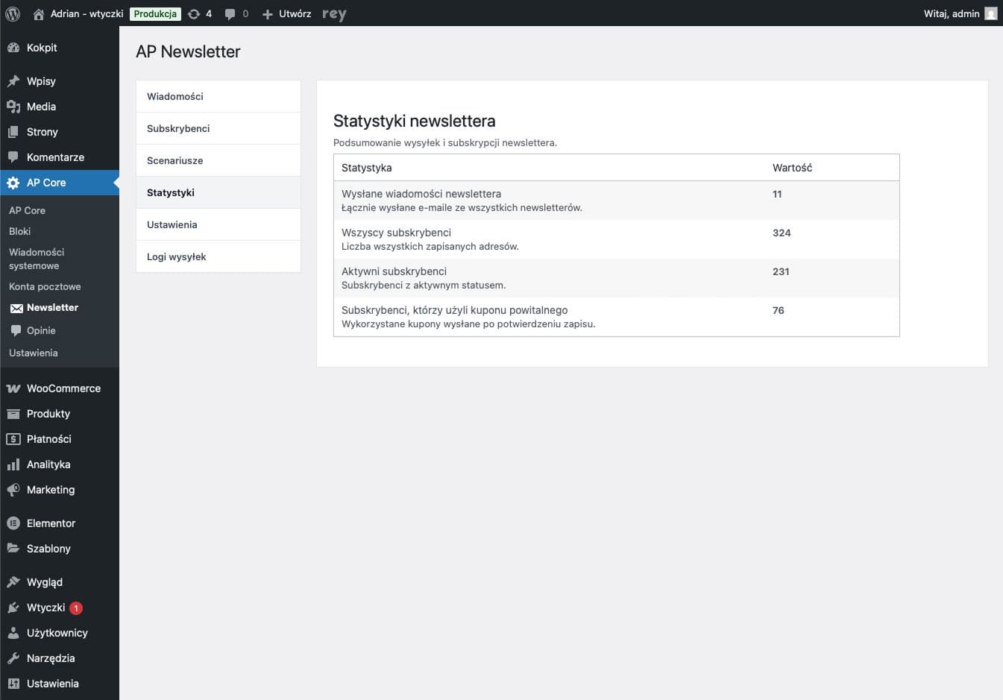Select the Kokpit dashboard icon
Screen dimensions: 1003x700
pyautogui.click(x=13, y=47)
